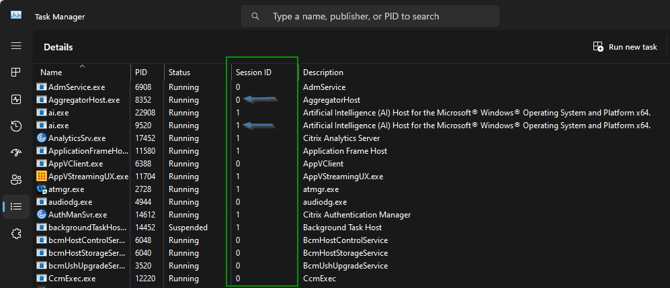
Task: Click the Task Manager app icon in title bar
Action: [16, 15]
